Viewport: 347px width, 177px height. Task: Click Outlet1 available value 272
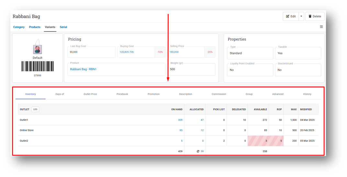point(265,120)
